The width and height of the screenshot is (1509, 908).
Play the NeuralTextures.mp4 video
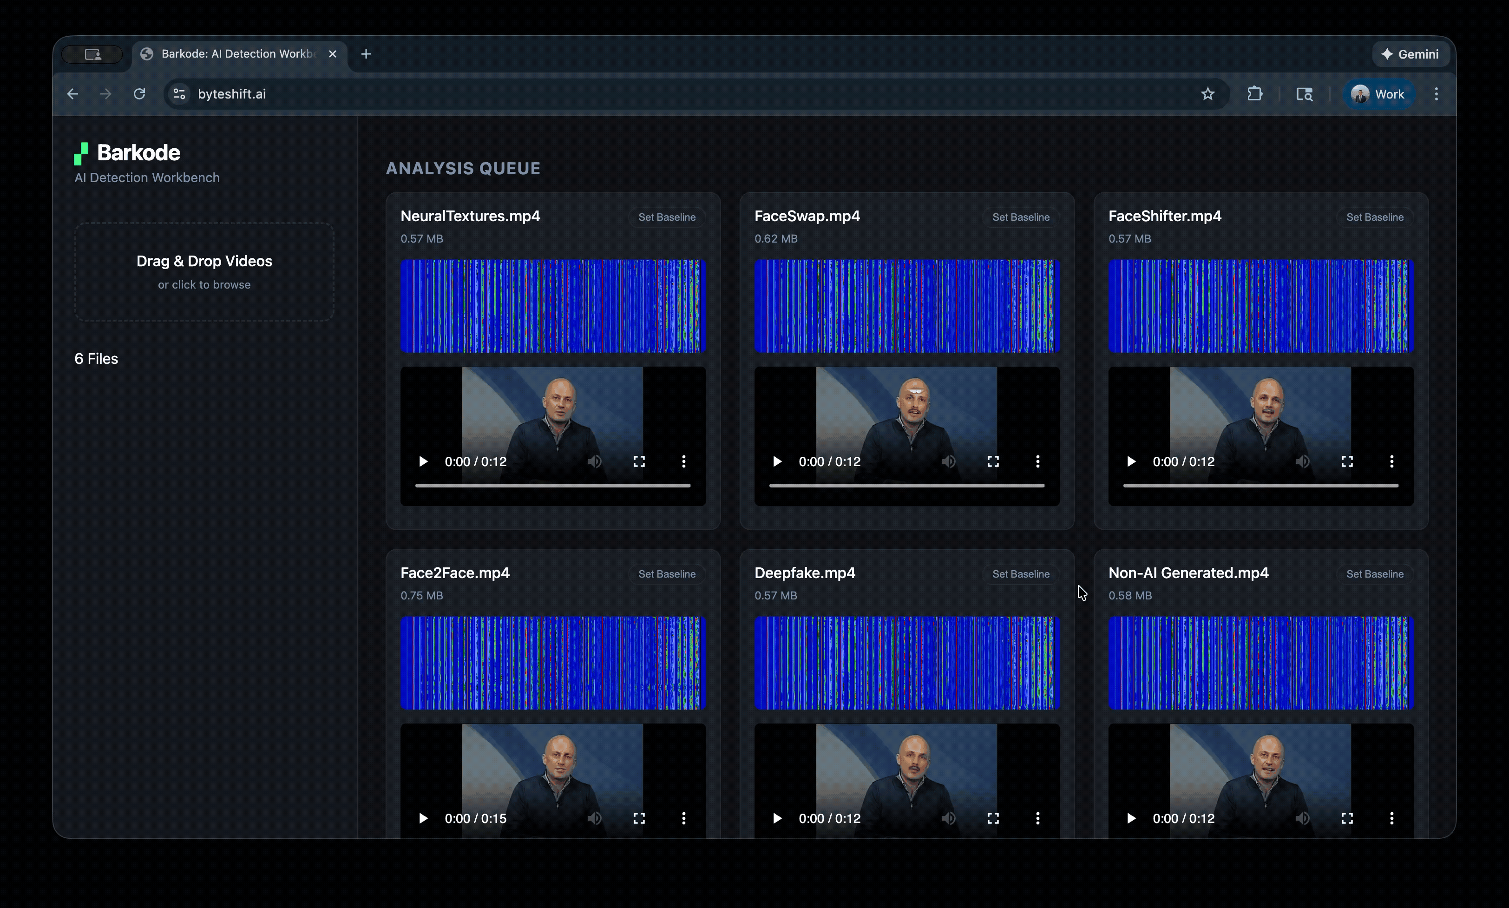pyautogui.click(x=423, y=461)
